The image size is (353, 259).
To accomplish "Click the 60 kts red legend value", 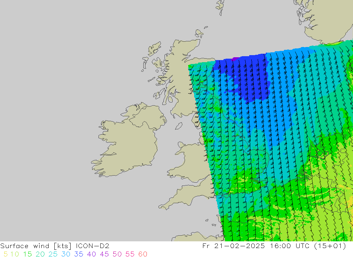I will click(x=143, y=254).
